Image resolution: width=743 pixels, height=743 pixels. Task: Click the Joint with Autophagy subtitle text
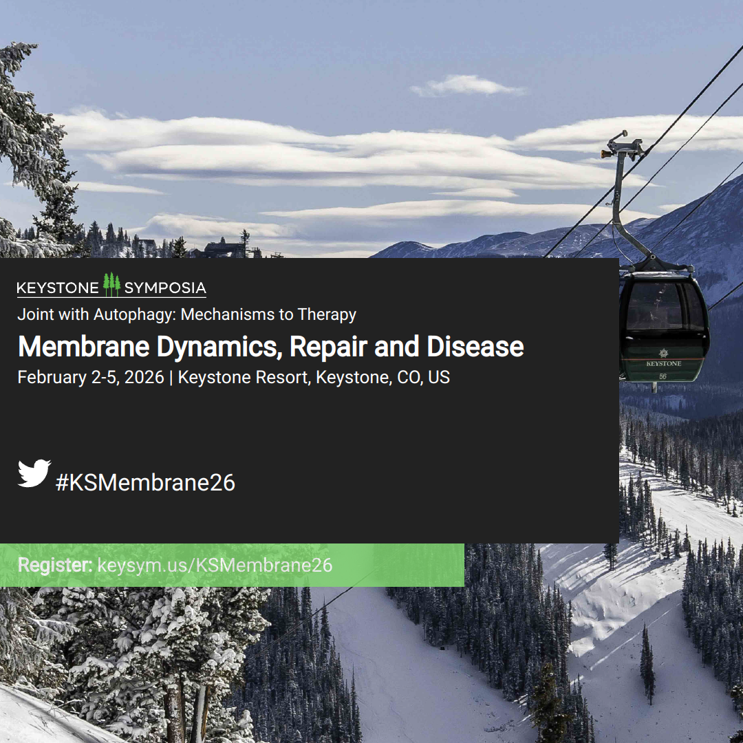click(x=186, y=314)
